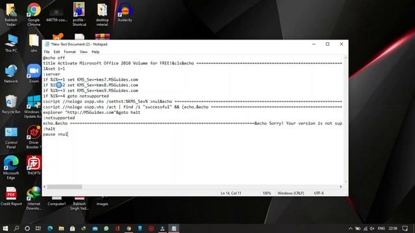Maximize the Notepad window
Image resolution: width=415 pixels, height=233 pixels.
tap(327, 44)
